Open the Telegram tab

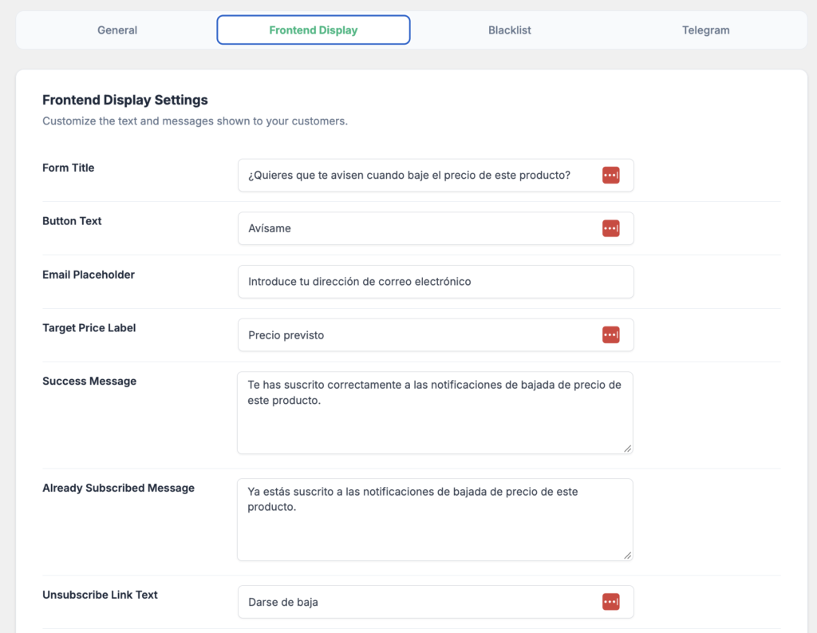(705, 30)
